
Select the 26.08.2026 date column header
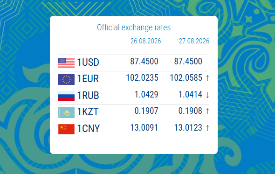pos(146,41)
